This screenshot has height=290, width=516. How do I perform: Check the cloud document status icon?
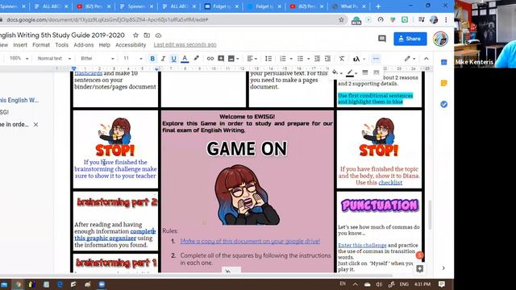(158, 35)
